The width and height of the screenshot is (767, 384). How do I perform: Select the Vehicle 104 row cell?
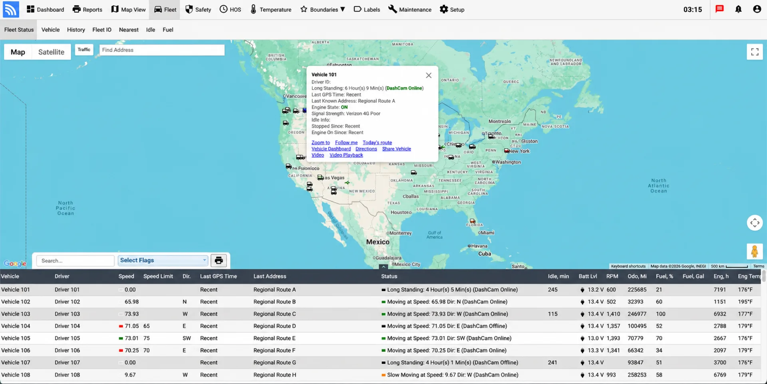pos(16,326)
